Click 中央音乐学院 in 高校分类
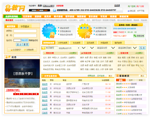 pos(49,69)
